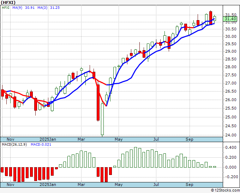Click the tall red April crash candlestick
Screen dimensions: 240x193
pyautogui.click(x=98, y=103)
